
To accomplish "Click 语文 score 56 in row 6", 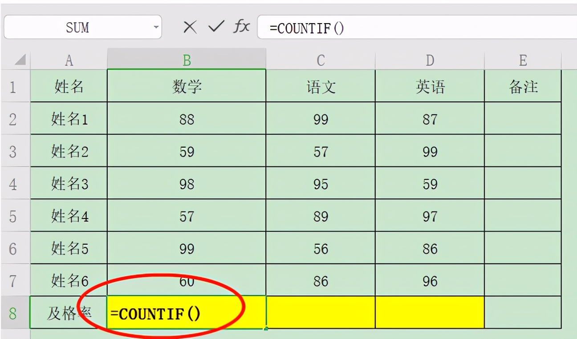I will pyautogui.click(x=321, y=248).
